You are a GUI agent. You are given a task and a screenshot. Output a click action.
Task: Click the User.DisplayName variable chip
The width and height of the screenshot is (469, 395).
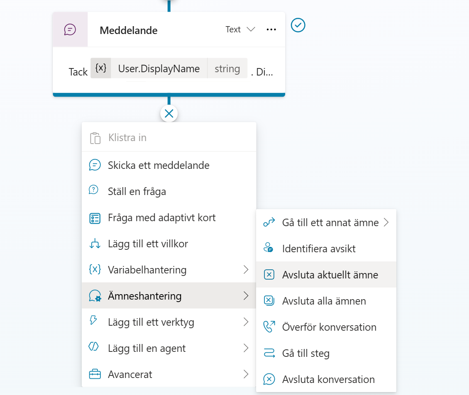coord(169,68)
